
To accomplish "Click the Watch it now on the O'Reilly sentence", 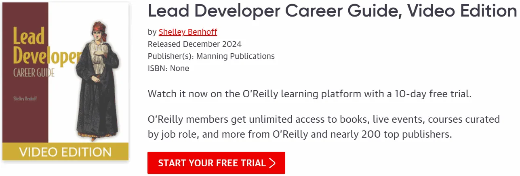I will [x=310, y=94].
